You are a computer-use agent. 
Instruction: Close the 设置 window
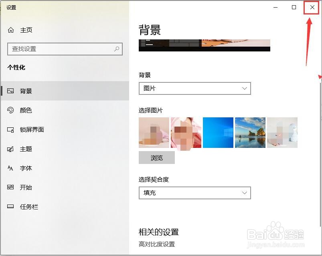312,7
